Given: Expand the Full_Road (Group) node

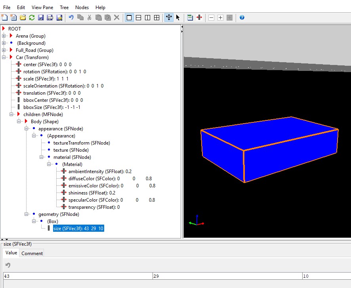Looking at the screenshot, I should tap(4, 50).
